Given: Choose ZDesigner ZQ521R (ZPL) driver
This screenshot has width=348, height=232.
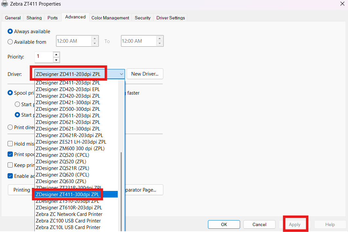Looking at the screenshot, I should coord(76,168).
